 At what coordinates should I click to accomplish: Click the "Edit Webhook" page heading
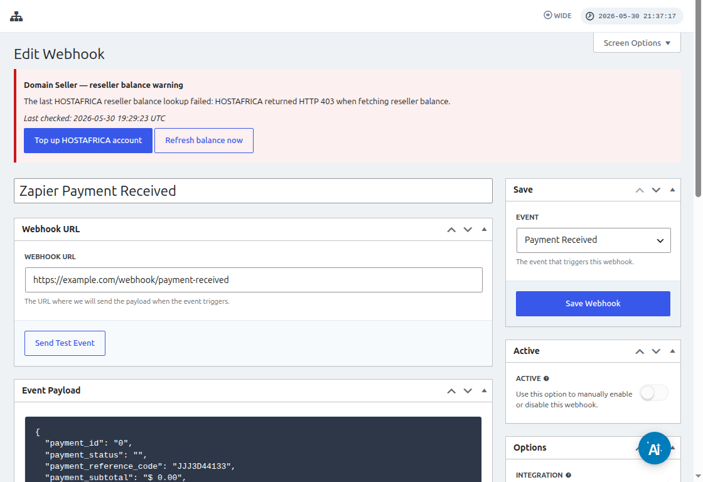point(59,54)
